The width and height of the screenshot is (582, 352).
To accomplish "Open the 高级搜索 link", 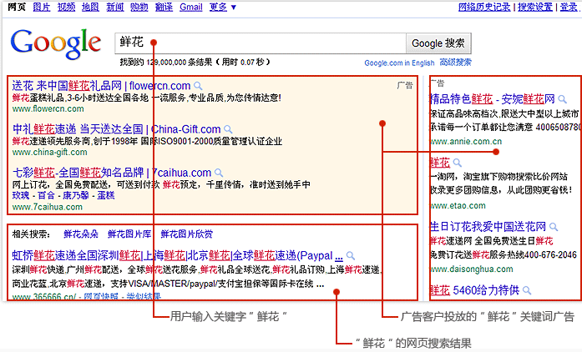I will click(x=455, y=63).
